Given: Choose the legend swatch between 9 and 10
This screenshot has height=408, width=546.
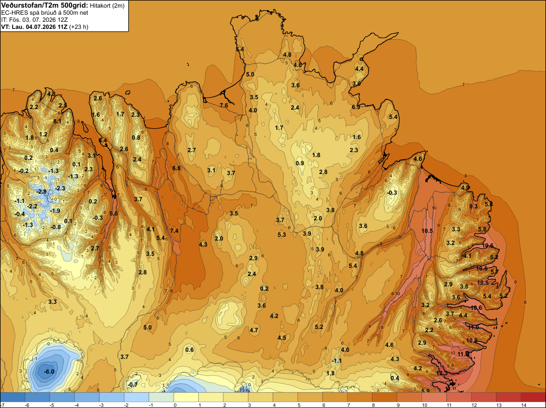Looking at the screenshot, I should [x=409, y=397].
